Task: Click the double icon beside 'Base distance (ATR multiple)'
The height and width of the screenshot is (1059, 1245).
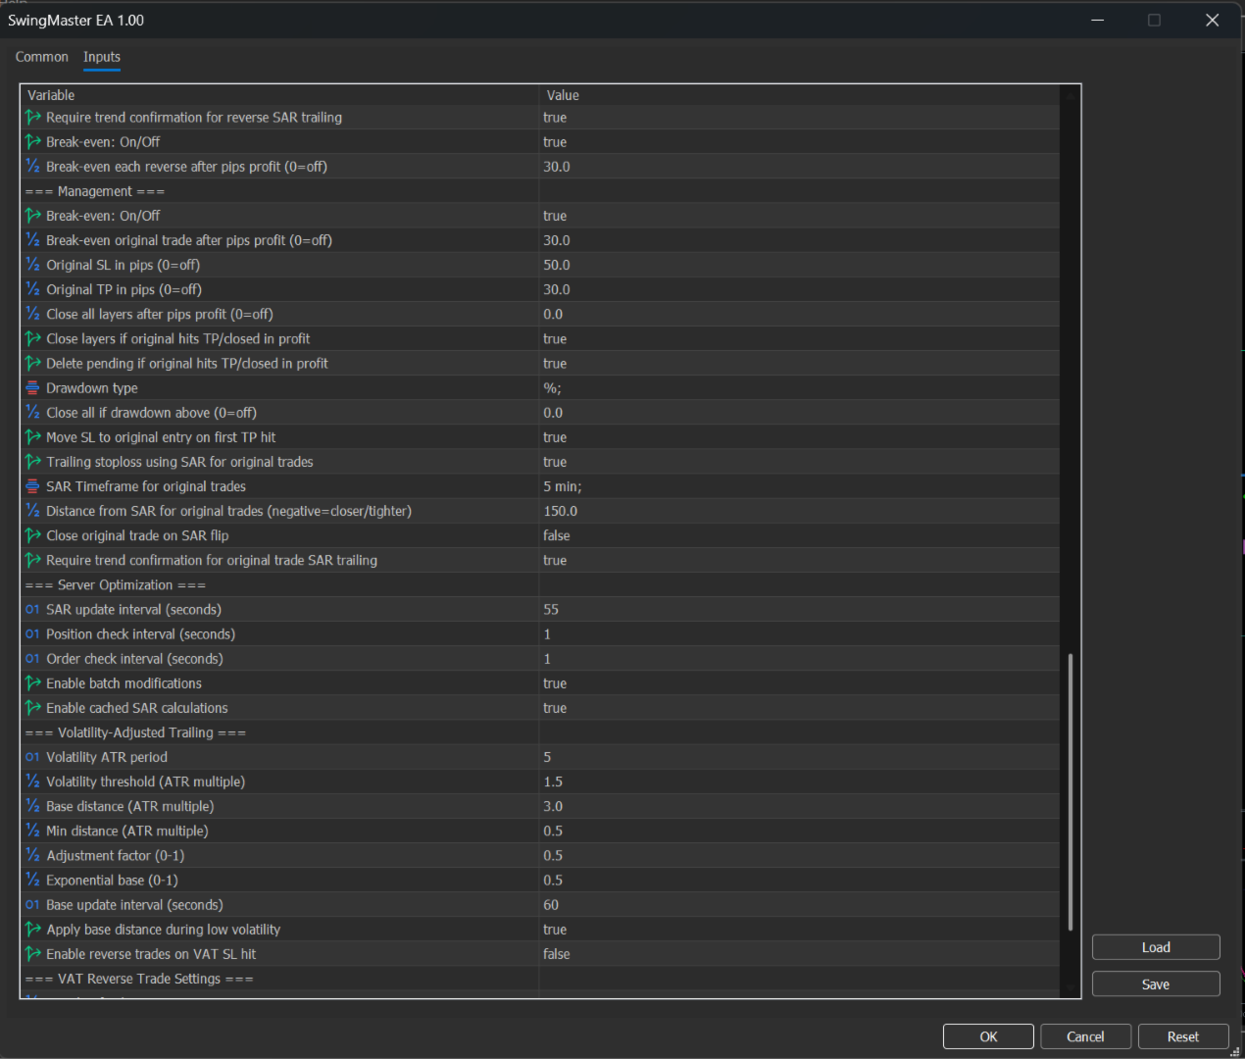Action: click(32, 806)
